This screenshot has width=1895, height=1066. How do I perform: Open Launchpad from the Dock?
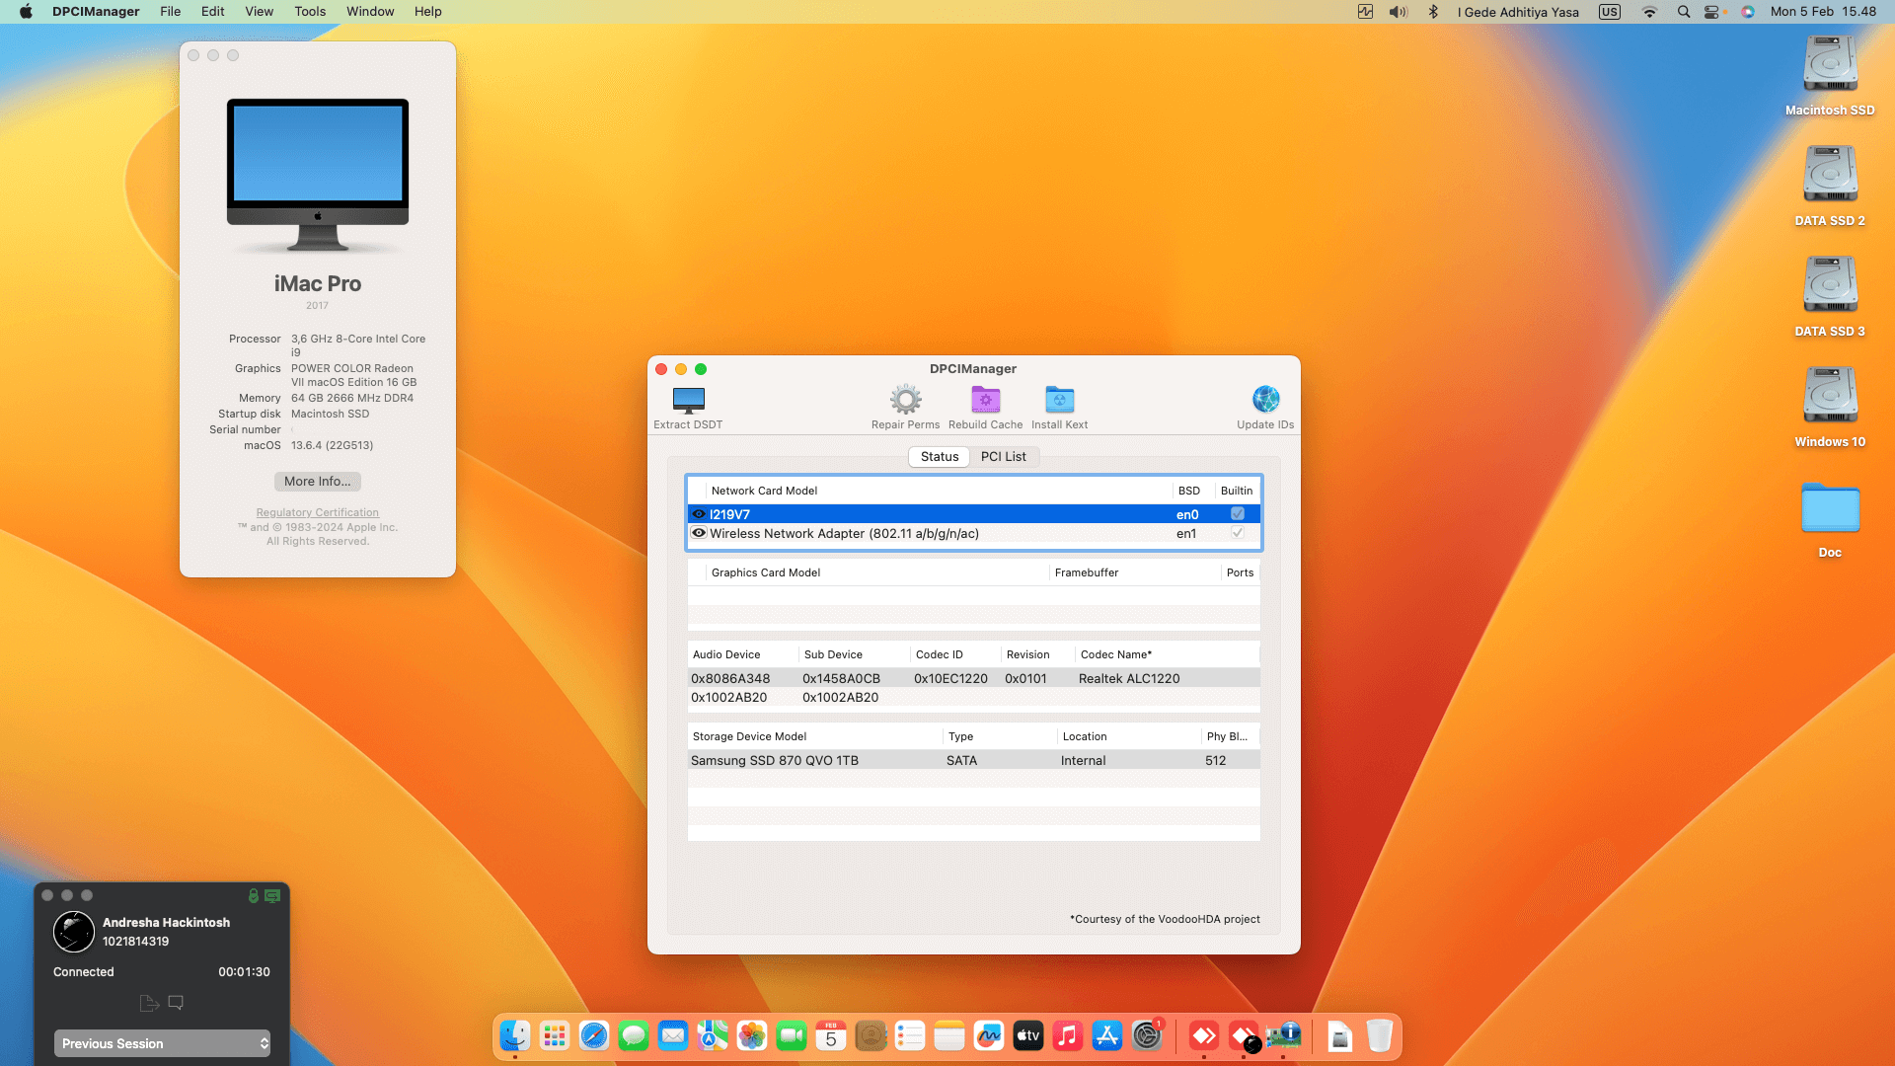pyautogui.click(x=554, y=1036)
